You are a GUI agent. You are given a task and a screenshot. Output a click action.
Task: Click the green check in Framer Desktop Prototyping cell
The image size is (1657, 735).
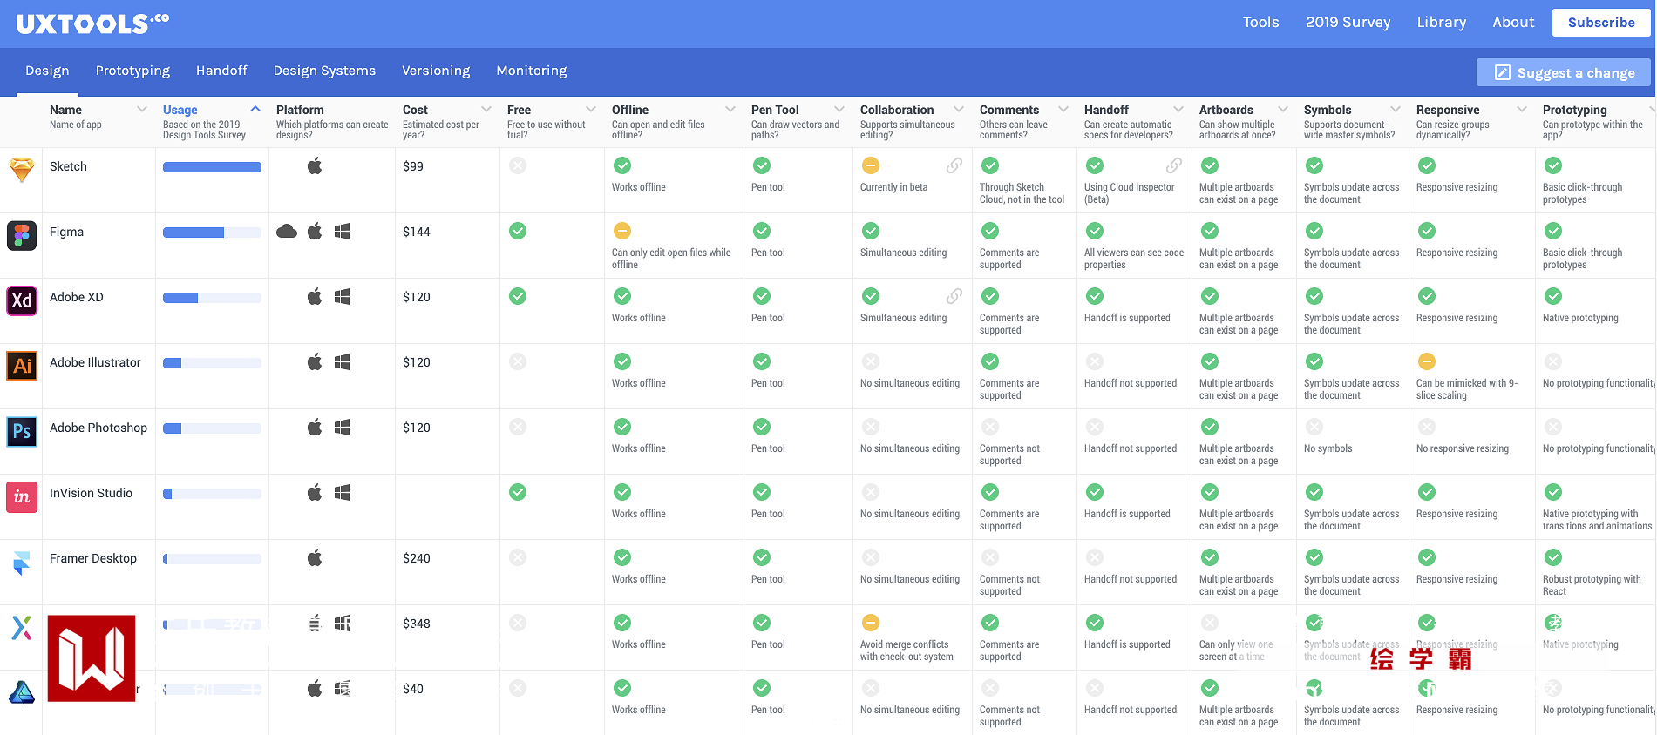click(x=1553, y=557)
